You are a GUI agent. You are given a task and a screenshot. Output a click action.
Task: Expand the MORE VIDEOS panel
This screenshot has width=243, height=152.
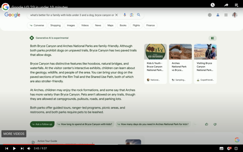(x=14, y=134)
